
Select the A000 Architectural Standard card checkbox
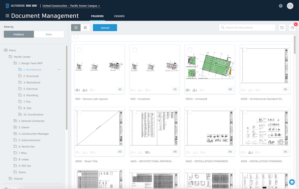[245, 50]
